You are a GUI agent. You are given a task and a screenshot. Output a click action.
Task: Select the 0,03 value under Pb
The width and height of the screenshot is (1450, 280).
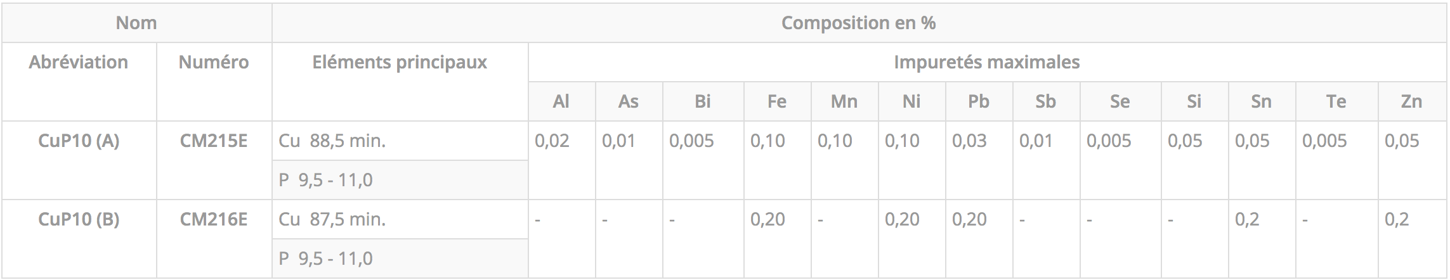coord(969,141)
